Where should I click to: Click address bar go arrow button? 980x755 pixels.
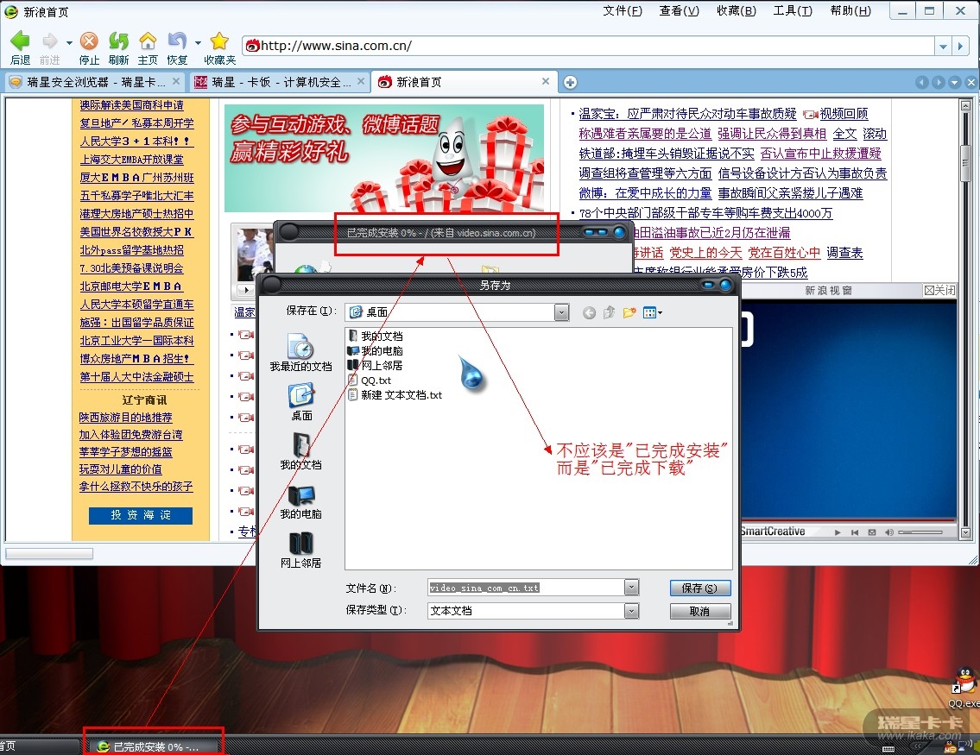tap(961, 47)
